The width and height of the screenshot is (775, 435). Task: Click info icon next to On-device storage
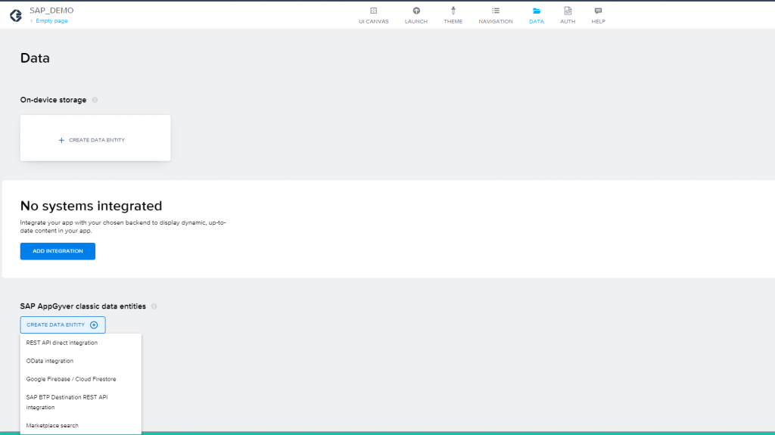tap(95, 100)
